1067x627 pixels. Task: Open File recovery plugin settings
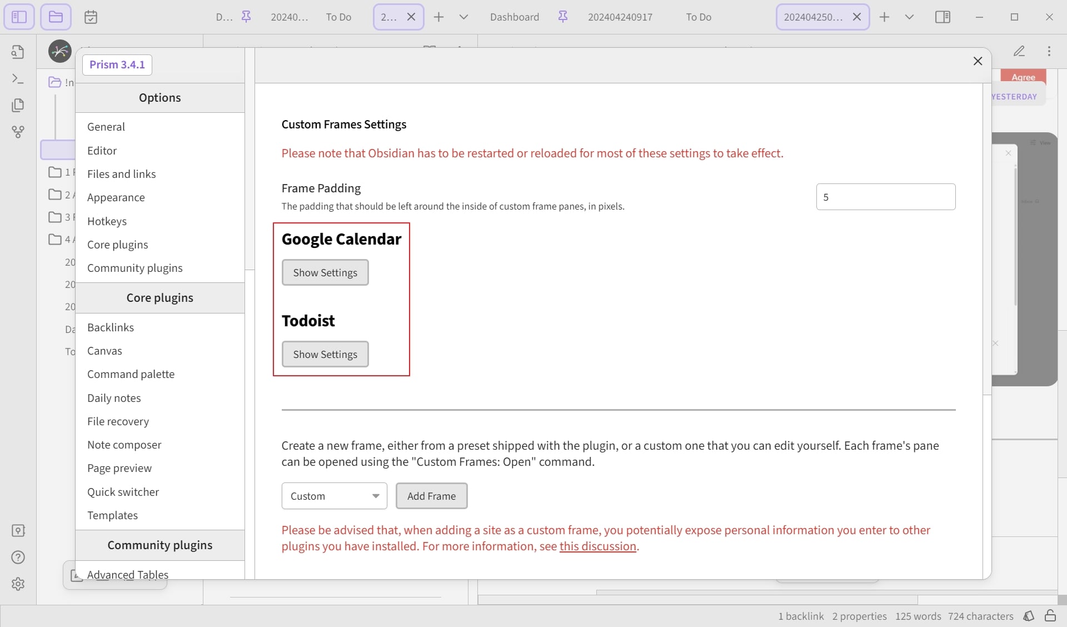point(160,421)
